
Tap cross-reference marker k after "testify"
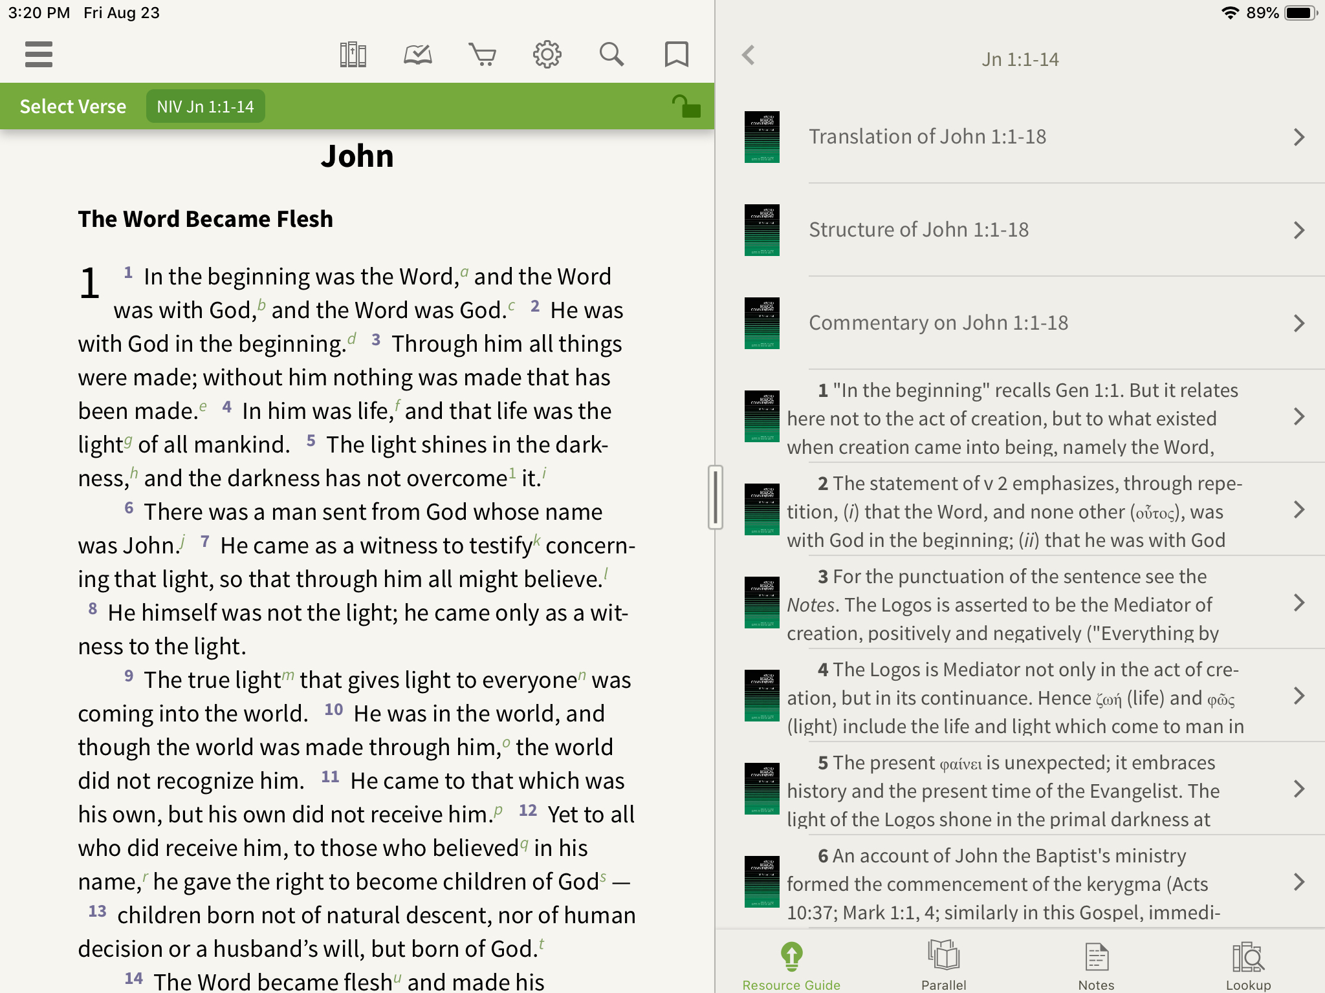[537, 540]
